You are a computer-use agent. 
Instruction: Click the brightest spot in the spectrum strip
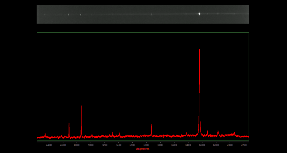pyautogui.click(x=199, y=14)
